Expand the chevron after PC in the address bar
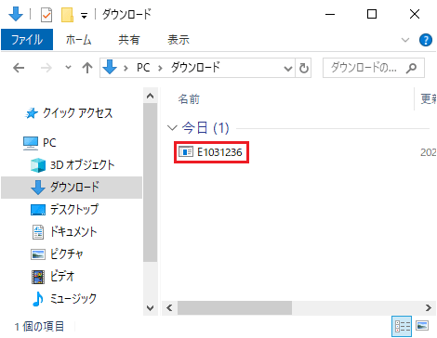Image resolution: width=437 pixels, height=338 pixels. (160, 68)
